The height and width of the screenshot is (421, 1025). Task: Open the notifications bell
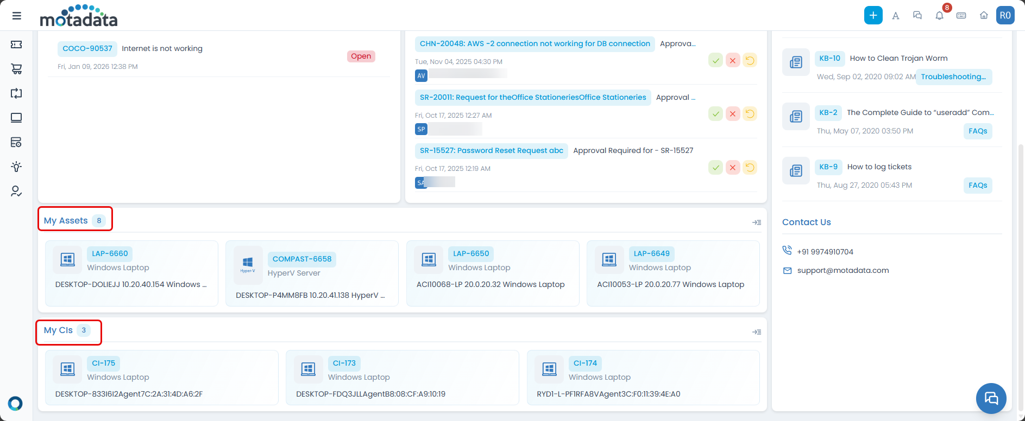click(x=940, y=15)
